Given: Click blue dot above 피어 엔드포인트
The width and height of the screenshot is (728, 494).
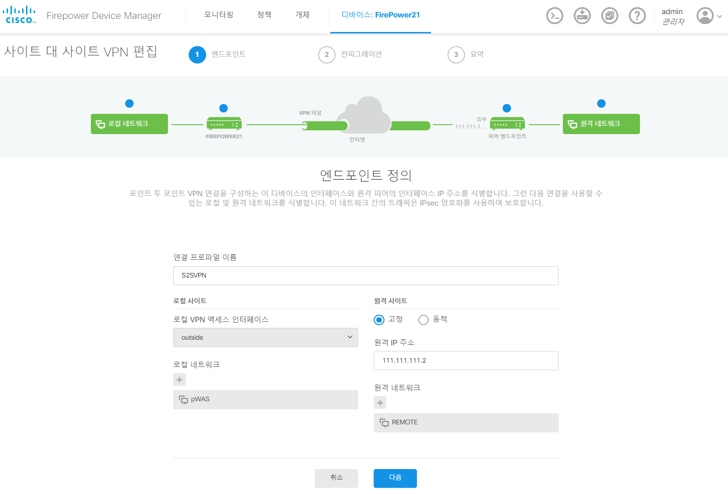Looking at the screenshot, I should click(x=507, y=108).
